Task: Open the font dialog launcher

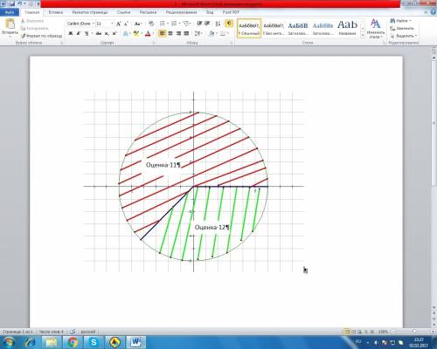Action: tap(154, 43)
